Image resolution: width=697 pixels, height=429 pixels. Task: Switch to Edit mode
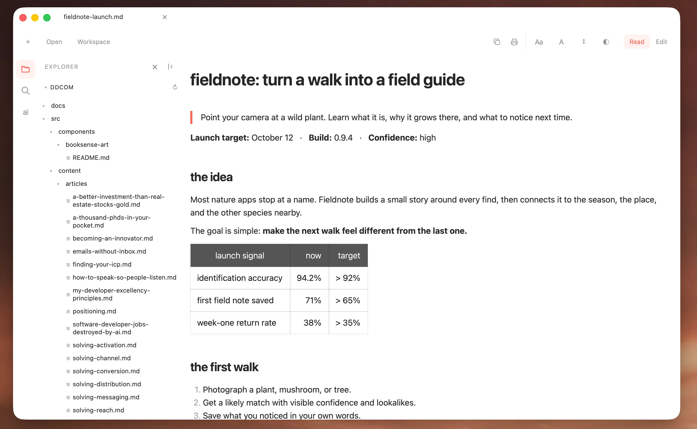pos(661,42)
